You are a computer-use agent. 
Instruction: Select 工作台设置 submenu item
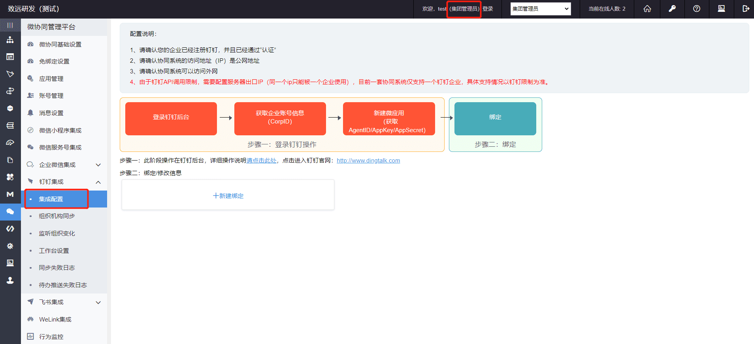64,251
